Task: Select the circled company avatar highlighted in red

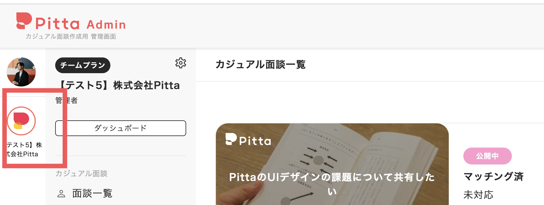Action: click(21, 121)
